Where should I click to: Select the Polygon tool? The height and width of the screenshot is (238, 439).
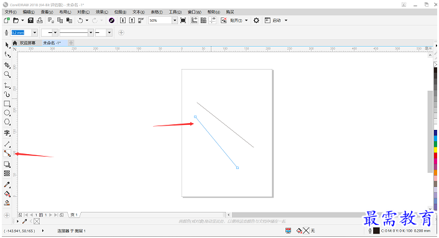coord(7,122)
